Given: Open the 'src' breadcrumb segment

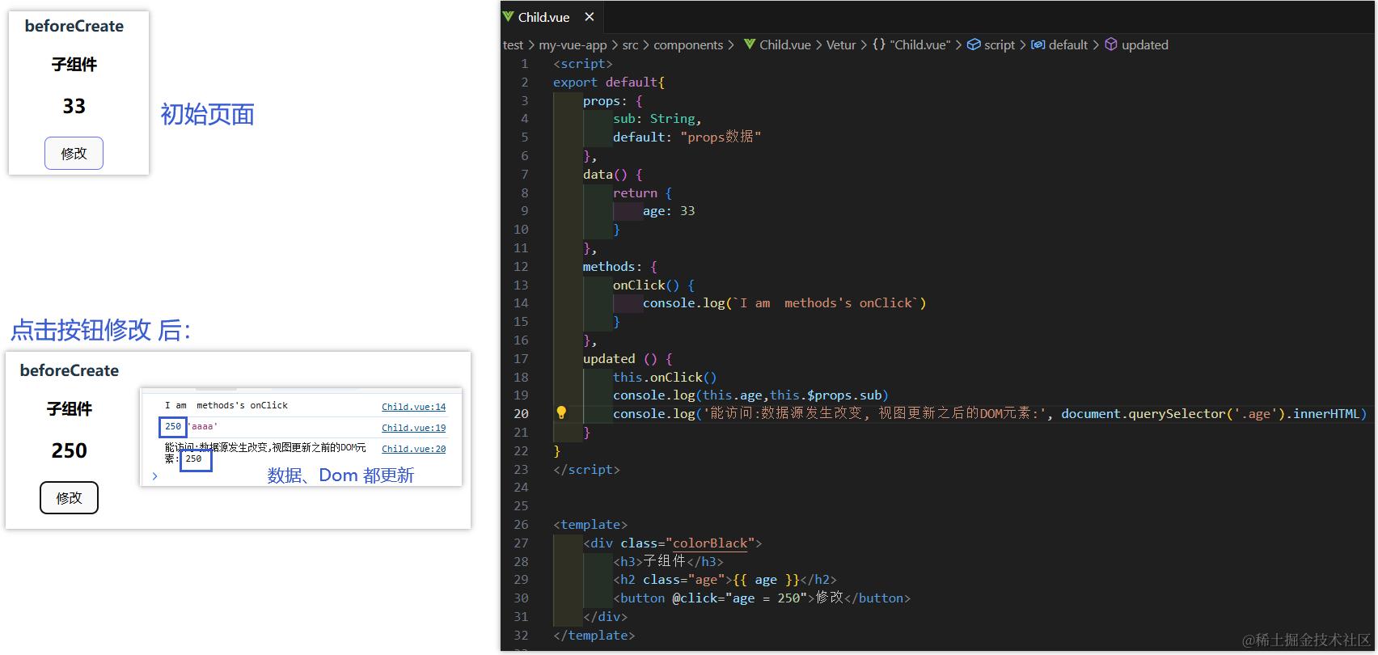Looking at the screenshot, I should [x=630, y=45].
